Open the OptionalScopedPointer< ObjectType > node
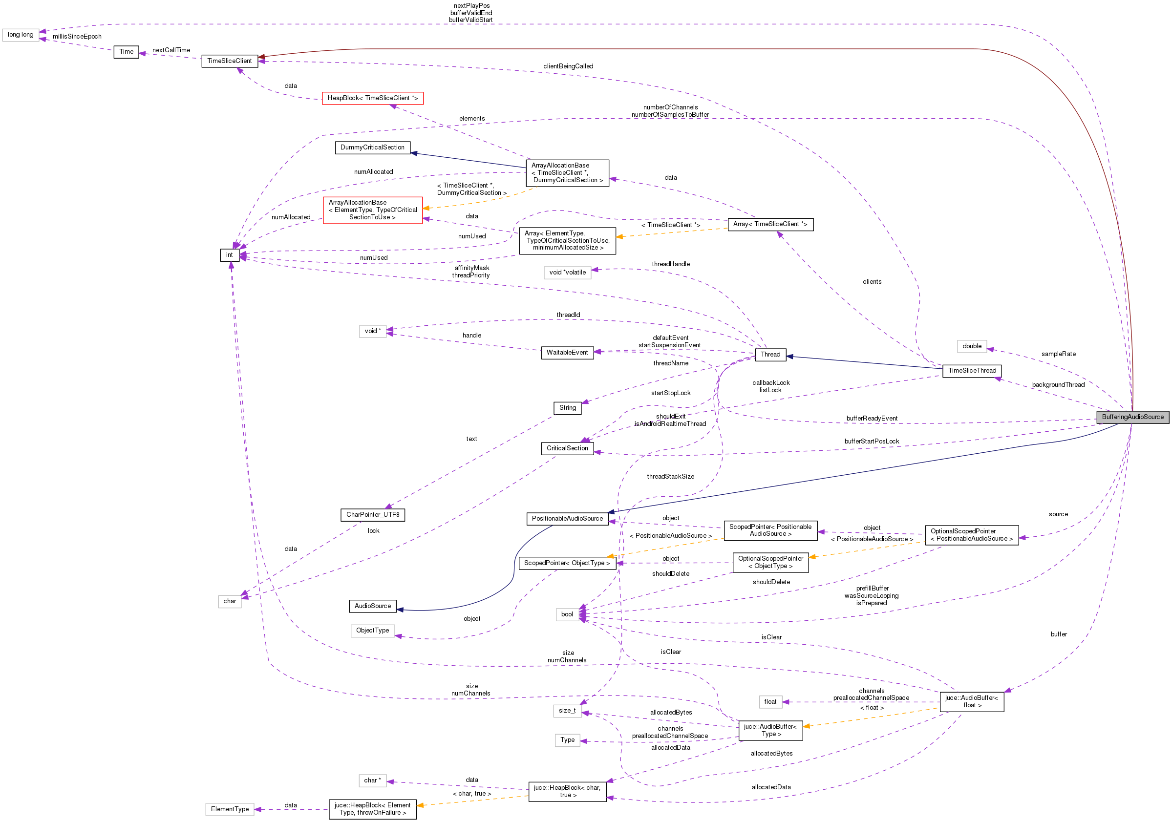This screenshot has width=1172, height=822. pyautogui.click(x=770, y=563)
